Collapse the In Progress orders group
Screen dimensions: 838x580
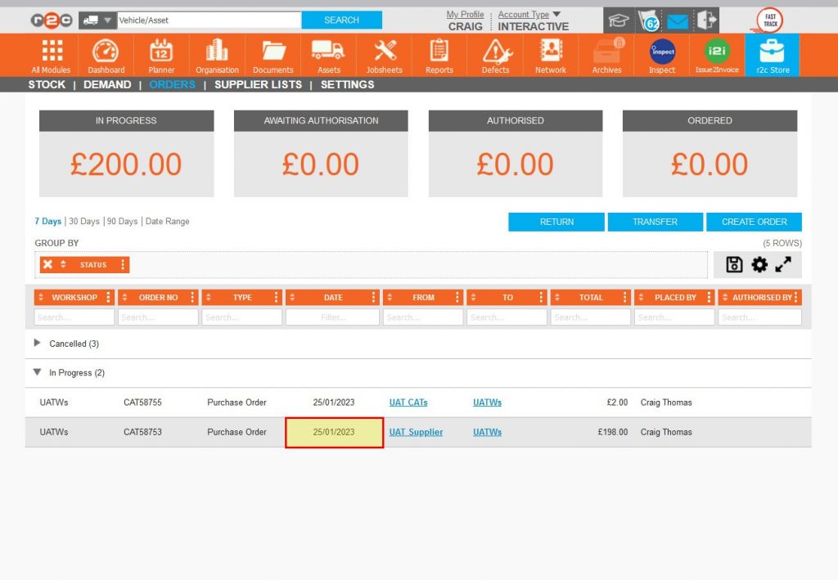(x=37, y=372)
